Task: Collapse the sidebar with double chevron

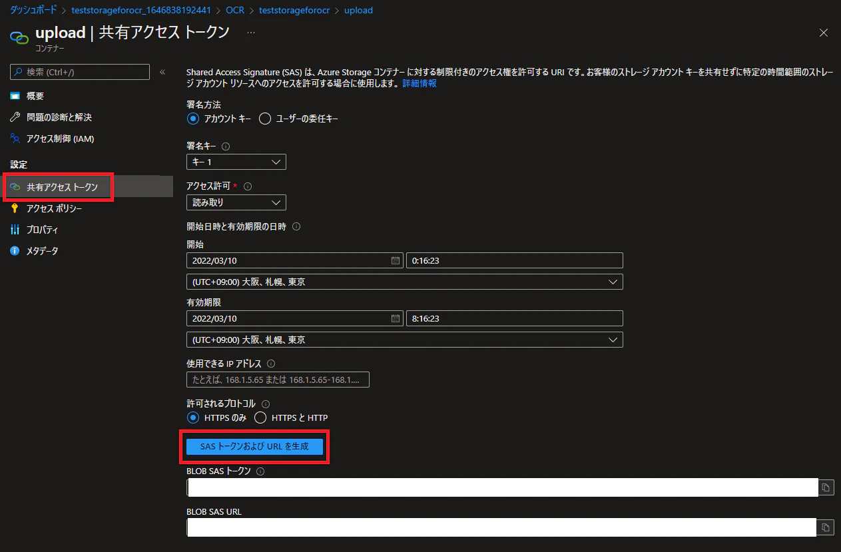Action: coord(162,72)
